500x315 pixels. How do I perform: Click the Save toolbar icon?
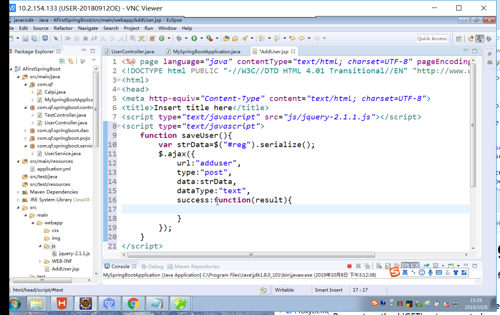coord(26,39)
